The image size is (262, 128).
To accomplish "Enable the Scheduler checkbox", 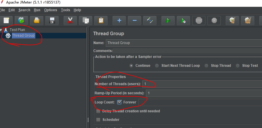I will (x=98, y=120).
